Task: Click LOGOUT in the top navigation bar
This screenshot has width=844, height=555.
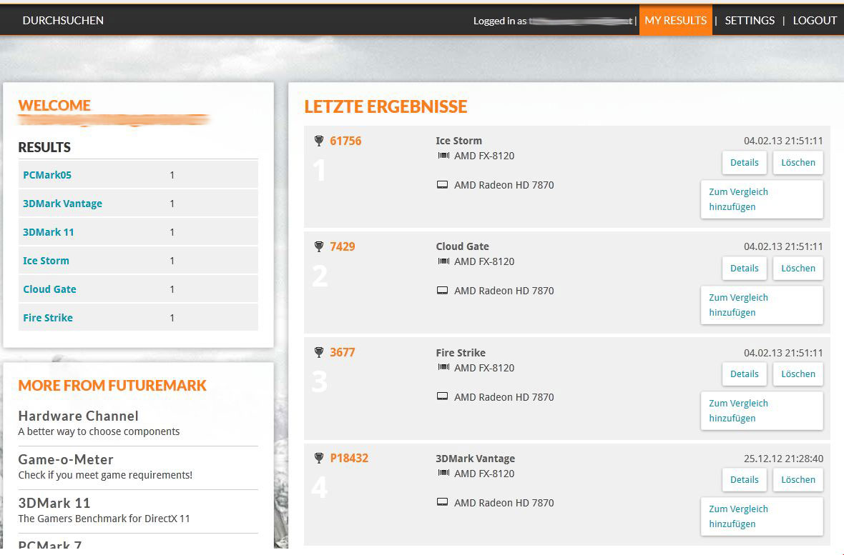Action: click(815, 21)
